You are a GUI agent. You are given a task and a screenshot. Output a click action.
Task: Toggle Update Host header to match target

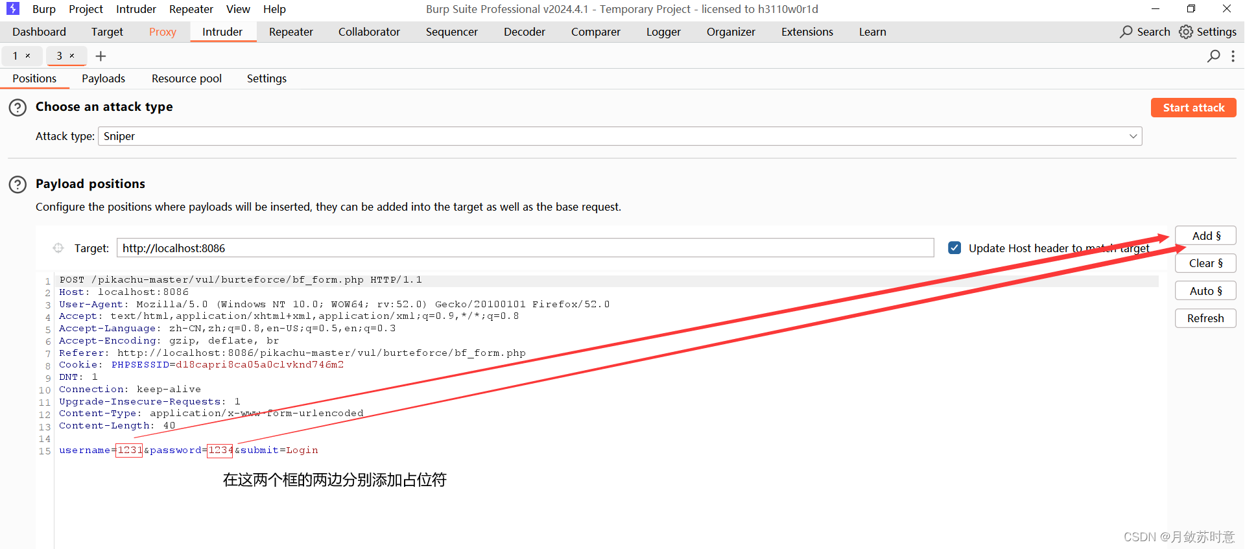tap(954, 248)
